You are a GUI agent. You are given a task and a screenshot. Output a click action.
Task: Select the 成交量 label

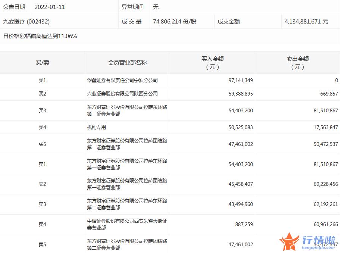click(132, 22)
